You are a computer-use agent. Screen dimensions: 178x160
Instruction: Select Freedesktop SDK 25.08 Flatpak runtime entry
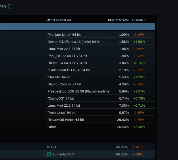(78, 91)
